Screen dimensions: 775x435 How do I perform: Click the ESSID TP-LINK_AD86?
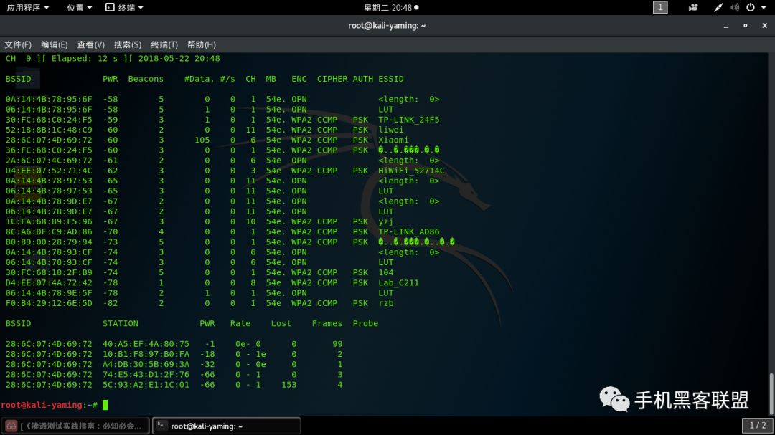pyautogui.click(x=409, y=231)
